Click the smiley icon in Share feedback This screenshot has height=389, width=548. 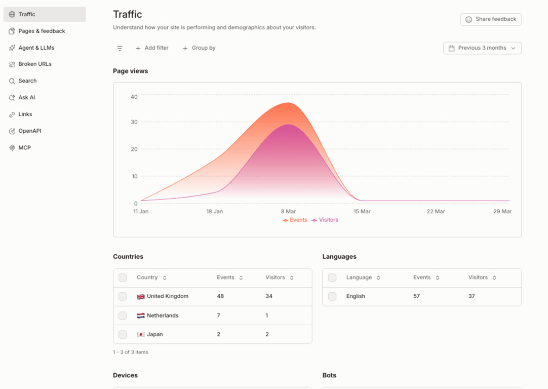point(468,19)
